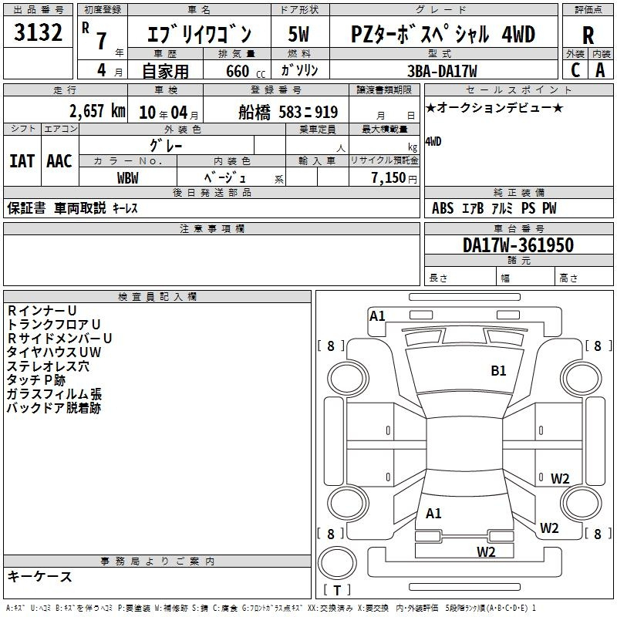Click the chassis number DA17W-361950
The height and width of the screenshot is (617, 617).
518,245
